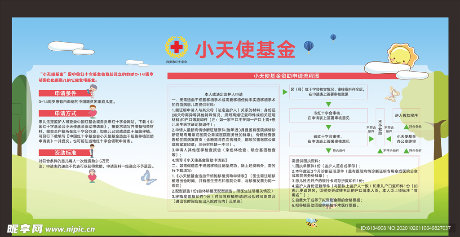
Task: Click the blue butterfly on the hill
Action: click(x=148, y=177)
